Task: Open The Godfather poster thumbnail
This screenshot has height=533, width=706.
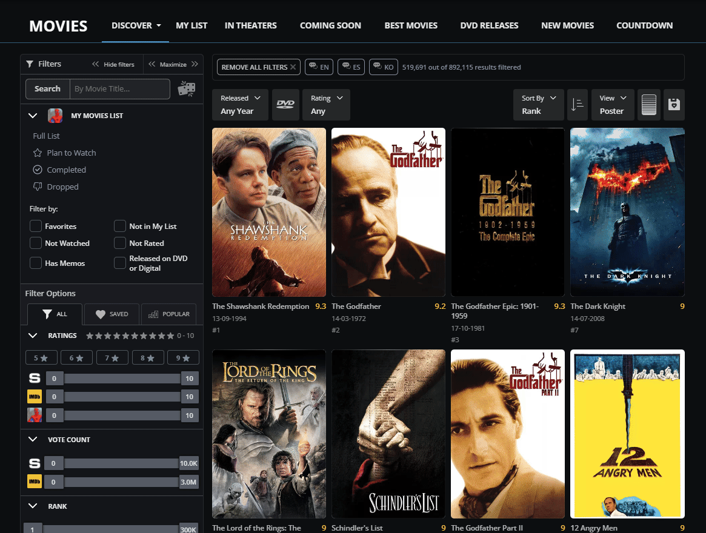Action: point(388,212)
